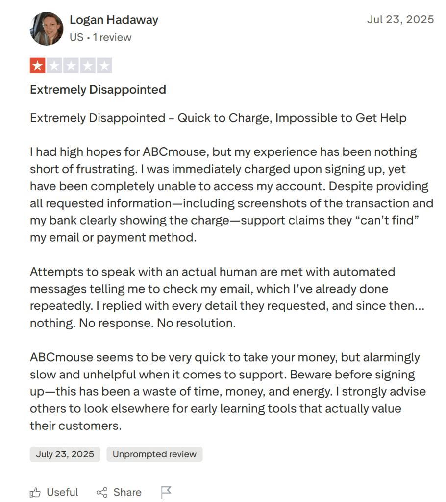Screen dimensions: 446x502
Task: Flag this review with flag icon
Action: pos(166,492)
